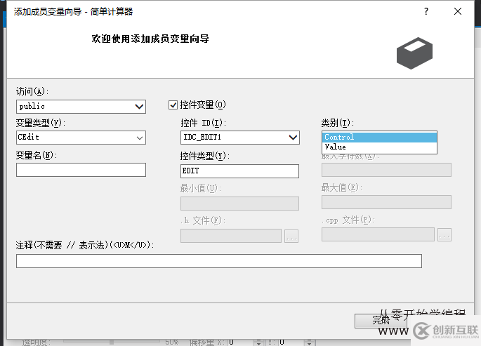The image size is (481, 346).
Task: Click the .h 文件 browse button
Action: [x=291, y=236]
